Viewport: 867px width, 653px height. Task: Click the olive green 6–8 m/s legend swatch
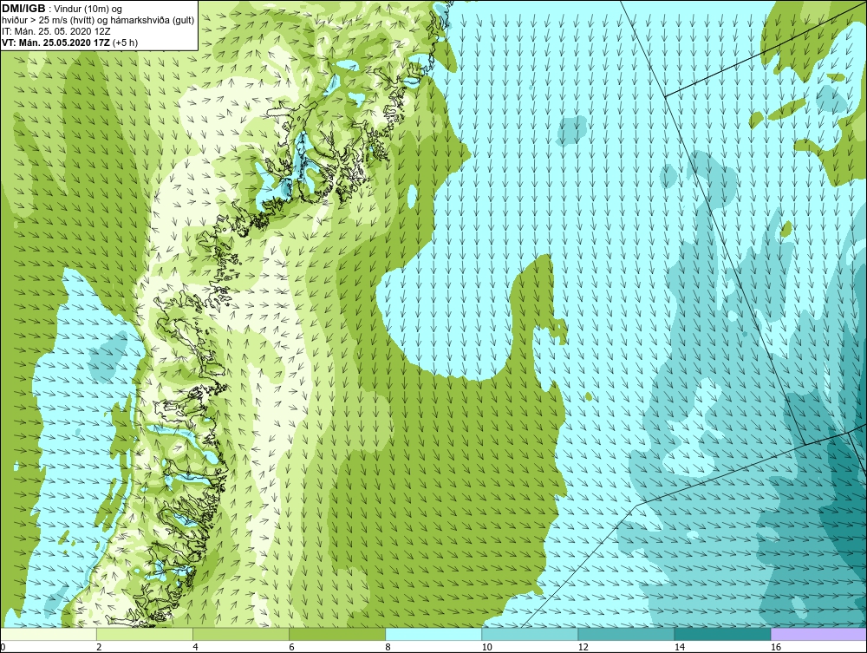tap(337, 634)
